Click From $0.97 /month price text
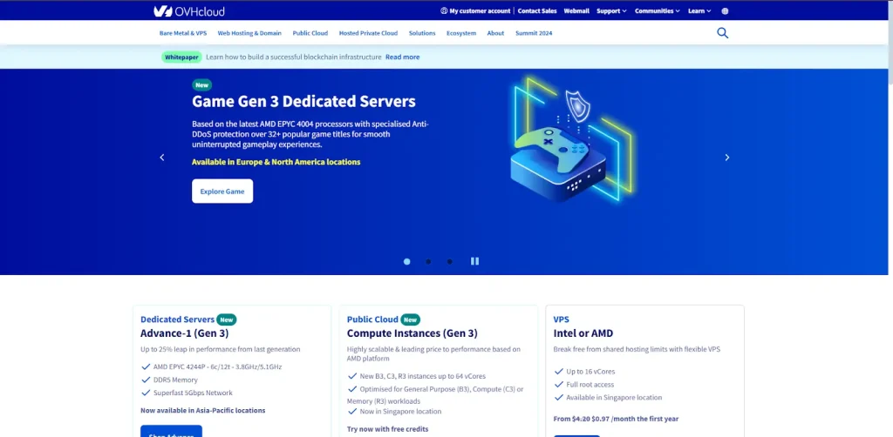This screenshot has height=437, width=893. 616,419
